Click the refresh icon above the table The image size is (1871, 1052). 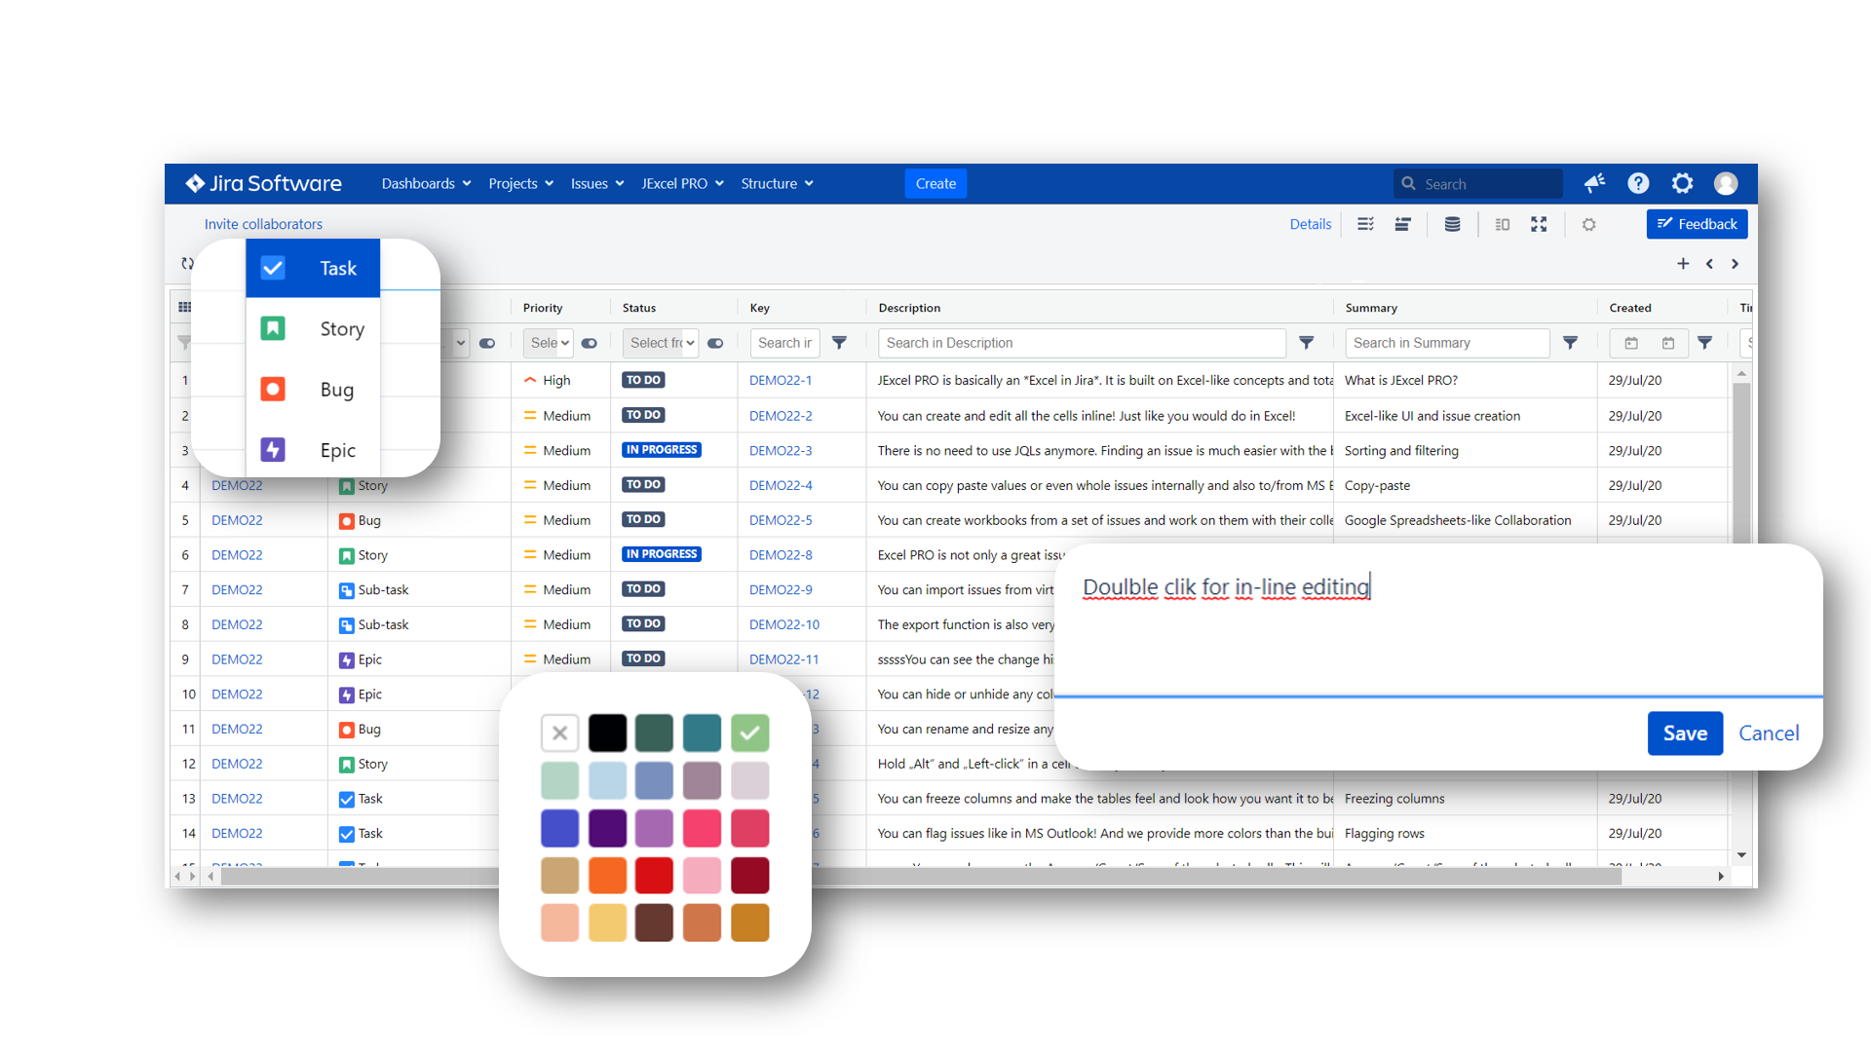pyautogui.click(x=187, y=263)
